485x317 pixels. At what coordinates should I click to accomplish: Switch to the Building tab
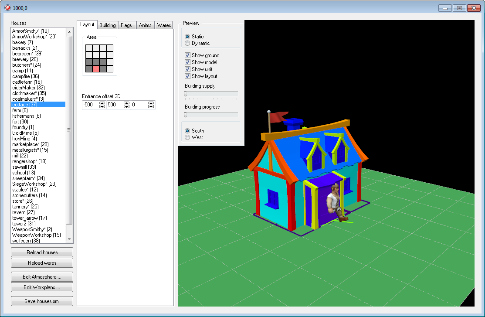107,25
